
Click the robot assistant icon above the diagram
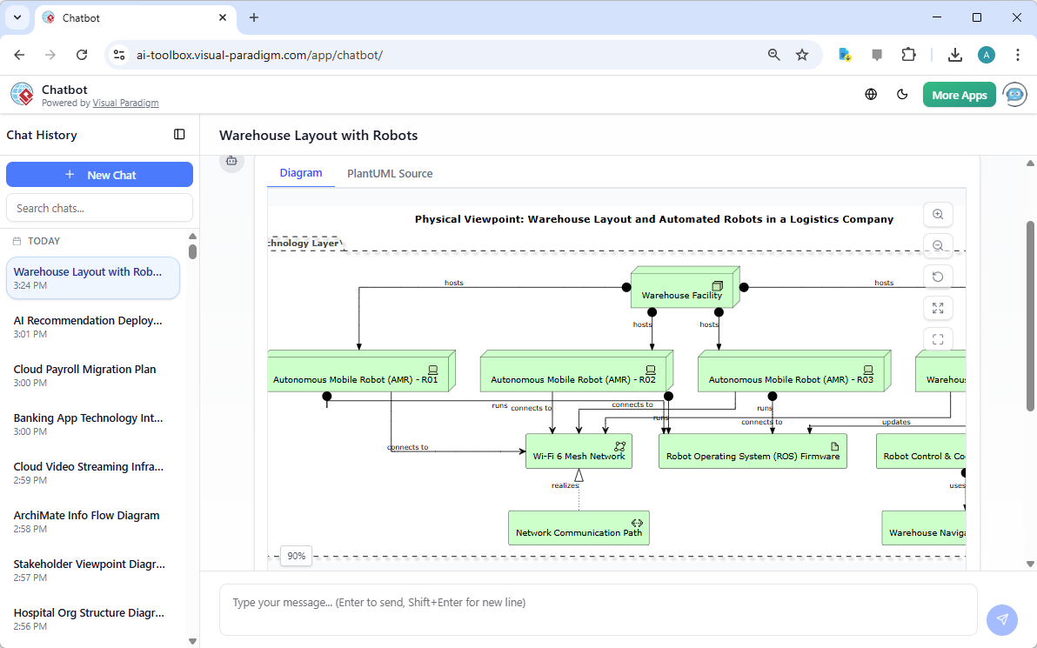[231, 161]
